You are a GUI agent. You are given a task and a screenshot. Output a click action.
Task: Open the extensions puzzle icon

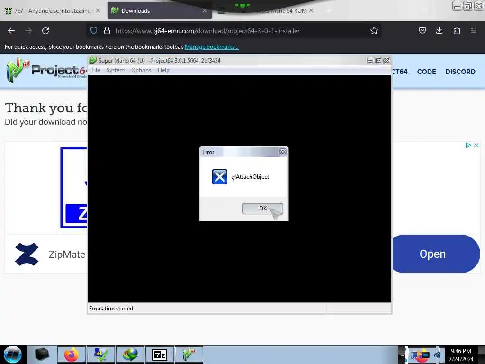tap(457, 30)
